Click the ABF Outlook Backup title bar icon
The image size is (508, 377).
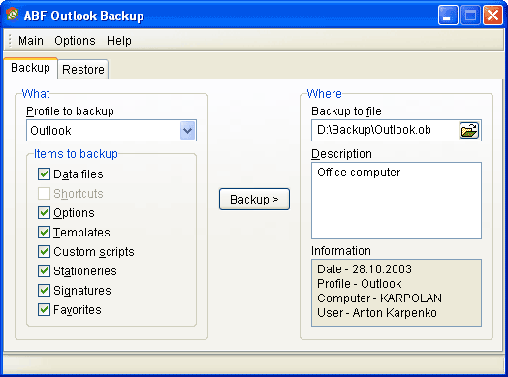[x=13, y=15]
